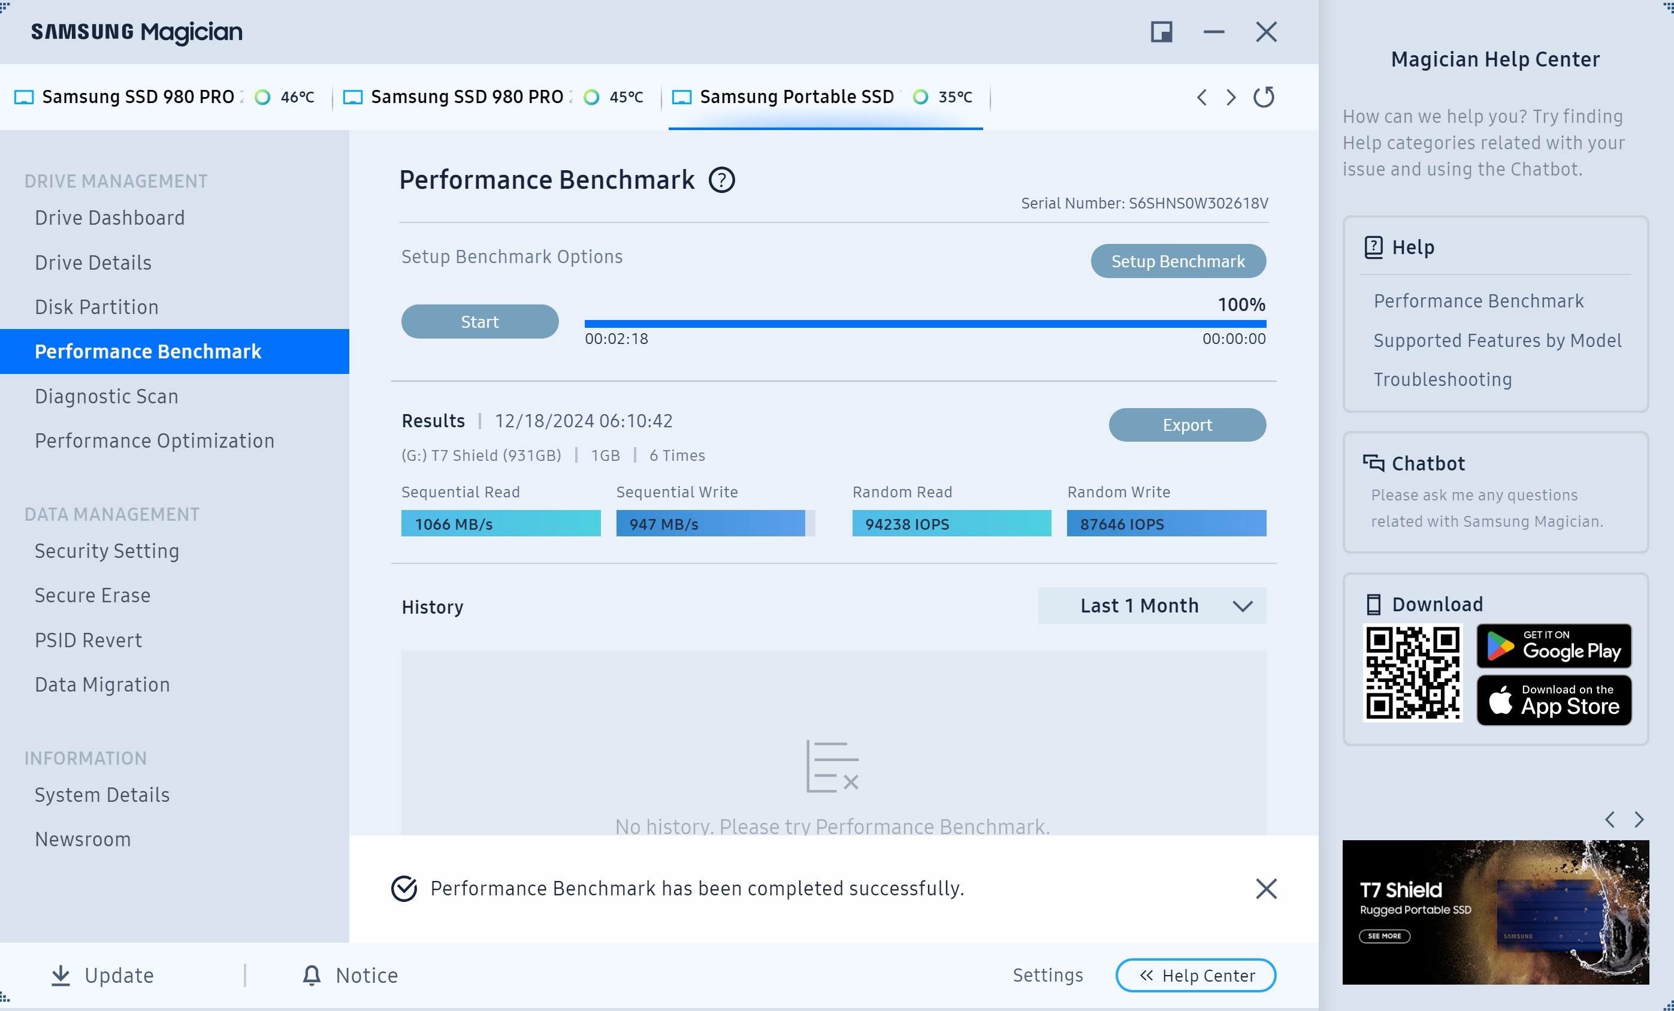This screenshot has width=1674, height=1011.
Task: Click the Download section phone icon
Action: click(1373, 604)
